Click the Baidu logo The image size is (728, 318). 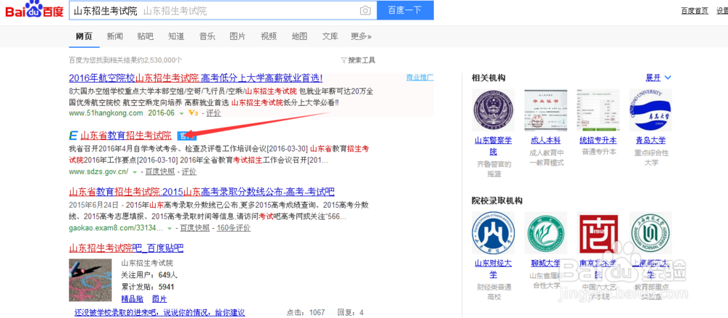[34, 9]
